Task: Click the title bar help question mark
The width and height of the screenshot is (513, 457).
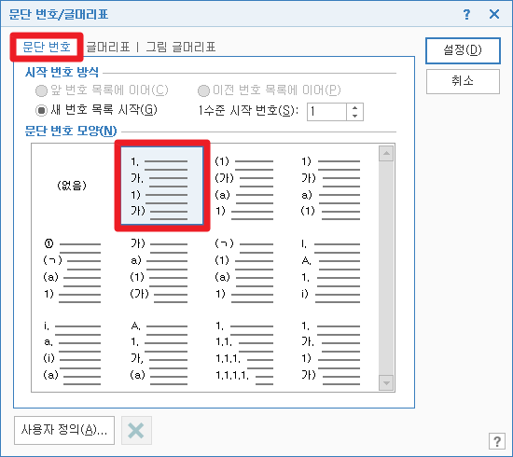Action: point(466,14)
